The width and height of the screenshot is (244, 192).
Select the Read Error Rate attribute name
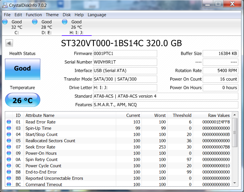click(40, 122)
